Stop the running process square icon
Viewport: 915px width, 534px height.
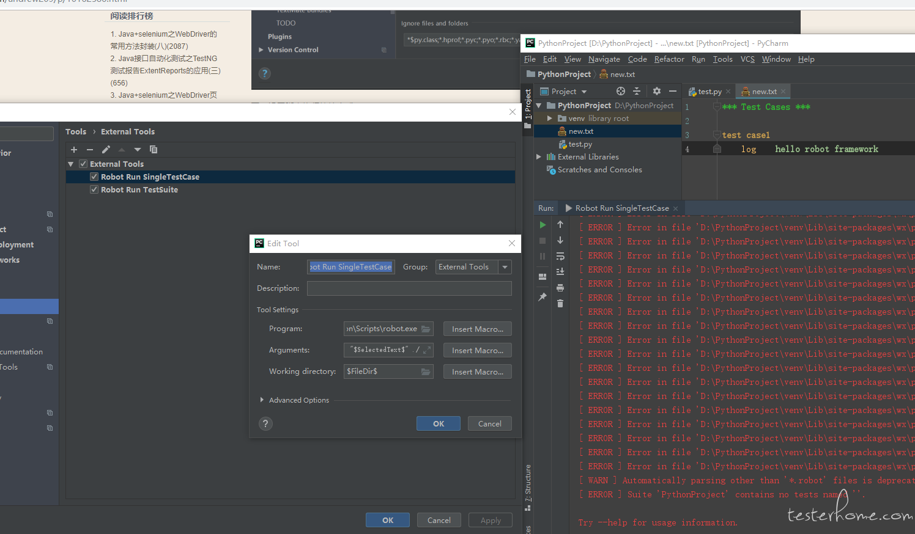click(x=543, y=241)
